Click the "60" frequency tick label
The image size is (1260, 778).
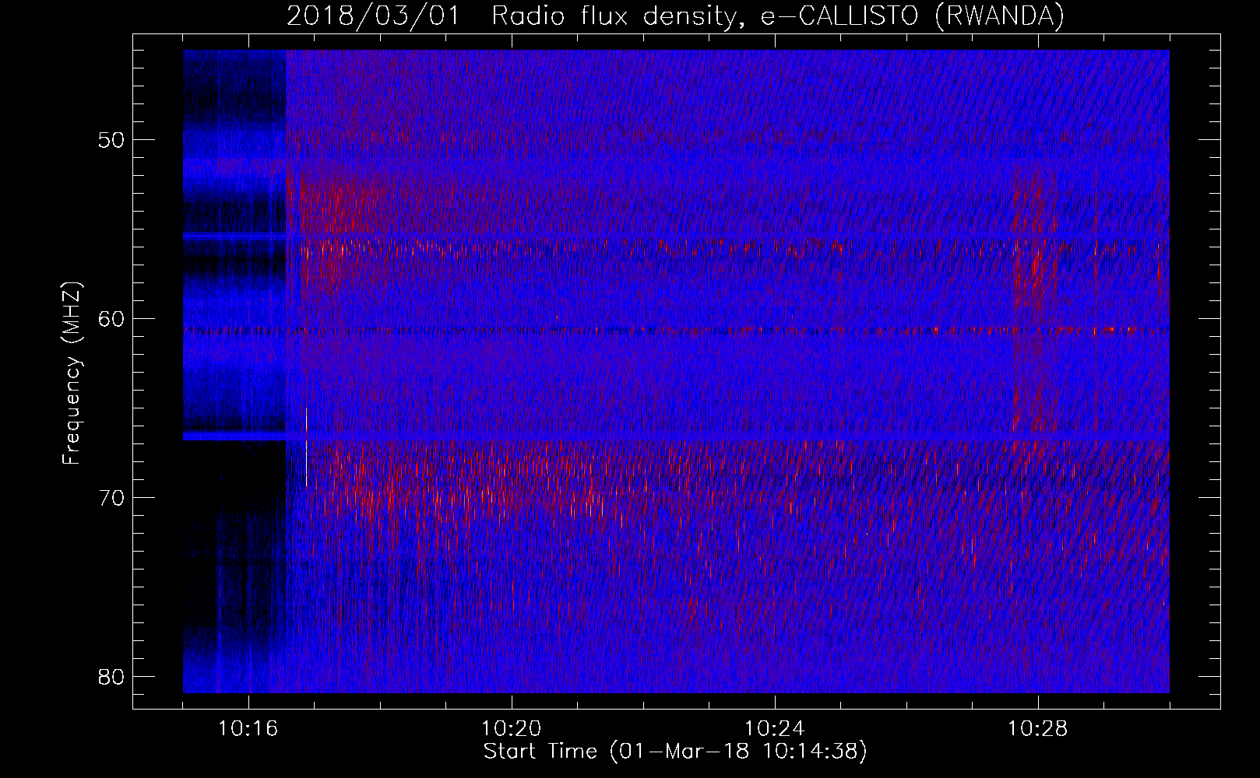click(112, 319)
